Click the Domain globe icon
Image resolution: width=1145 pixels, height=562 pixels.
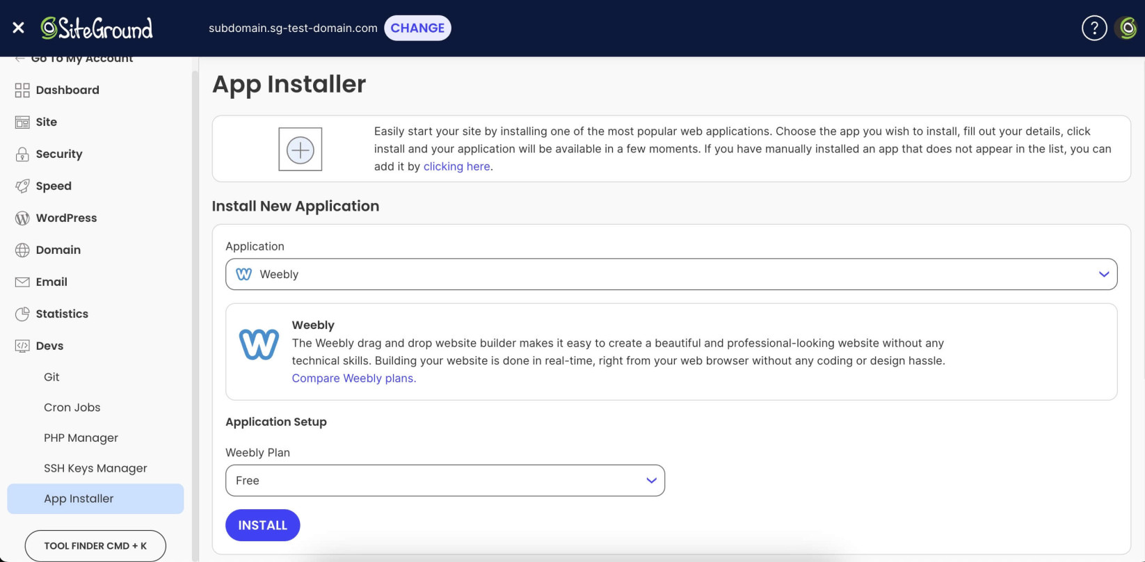point(22,250)
